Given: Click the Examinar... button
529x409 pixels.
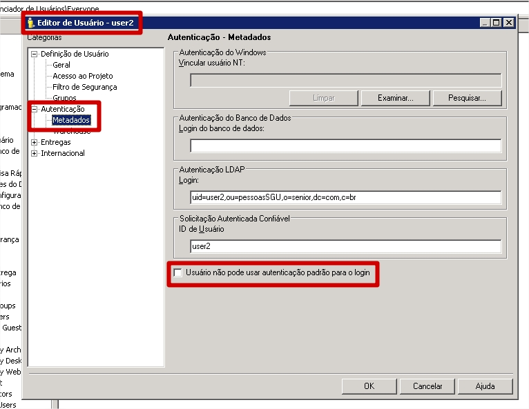Looking at the screenshot, I should coord(395,98).
